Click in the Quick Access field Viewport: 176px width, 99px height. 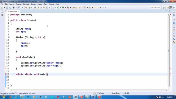point(155,7)
